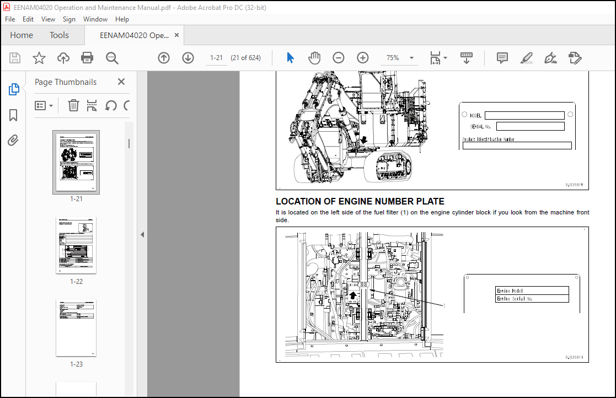The width and height of the screenshot is (616, 398).
Task: Close the EENAM04020 document tab
Action: click(x=177, y=35)
